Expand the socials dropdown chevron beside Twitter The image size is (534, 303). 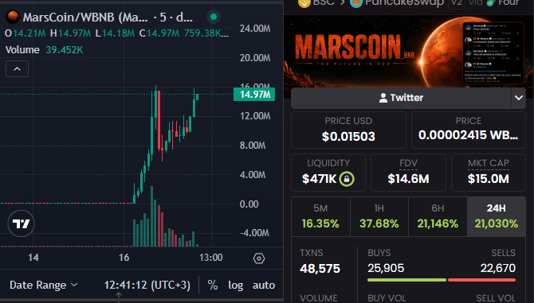click(519, 98)
